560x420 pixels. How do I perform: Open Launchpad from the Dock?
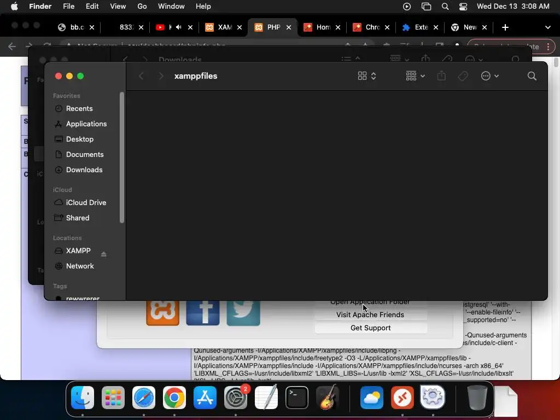point(113,398)
